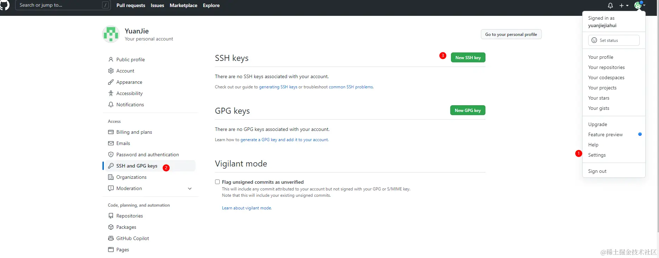659x258 pixels.
Task: Click the New SSH key button
Action: point(468,57)
